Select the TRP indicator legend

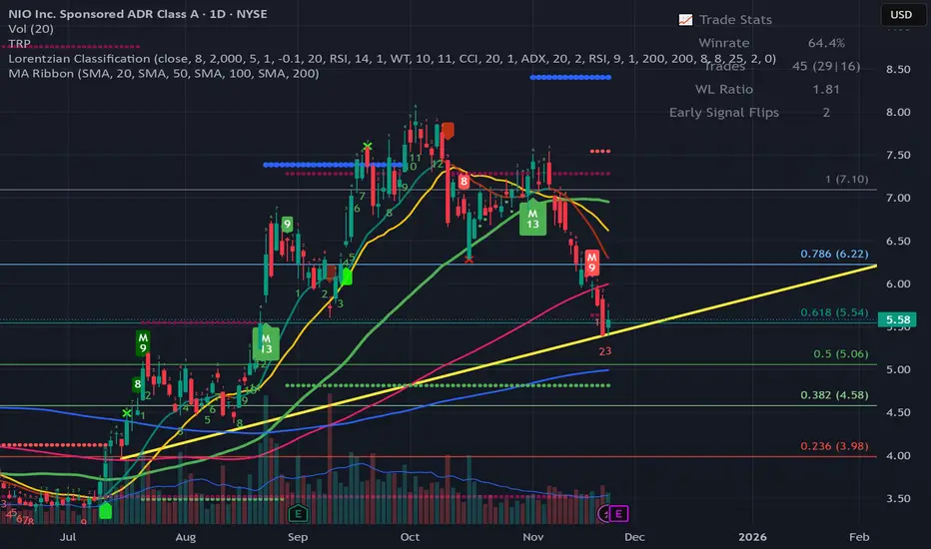[20, 43]
